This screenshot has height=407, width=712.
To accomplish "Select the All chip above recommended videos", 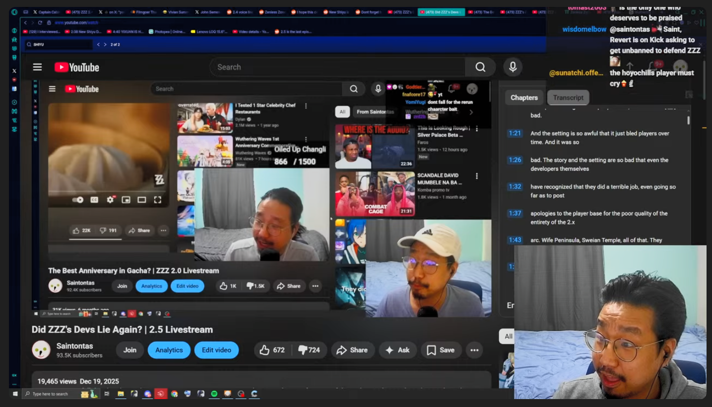I will [x=342, y=112].
